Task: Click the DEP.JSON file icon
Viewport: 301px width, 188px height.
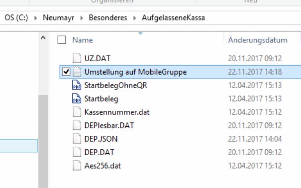Action: [x=77, y=139]
